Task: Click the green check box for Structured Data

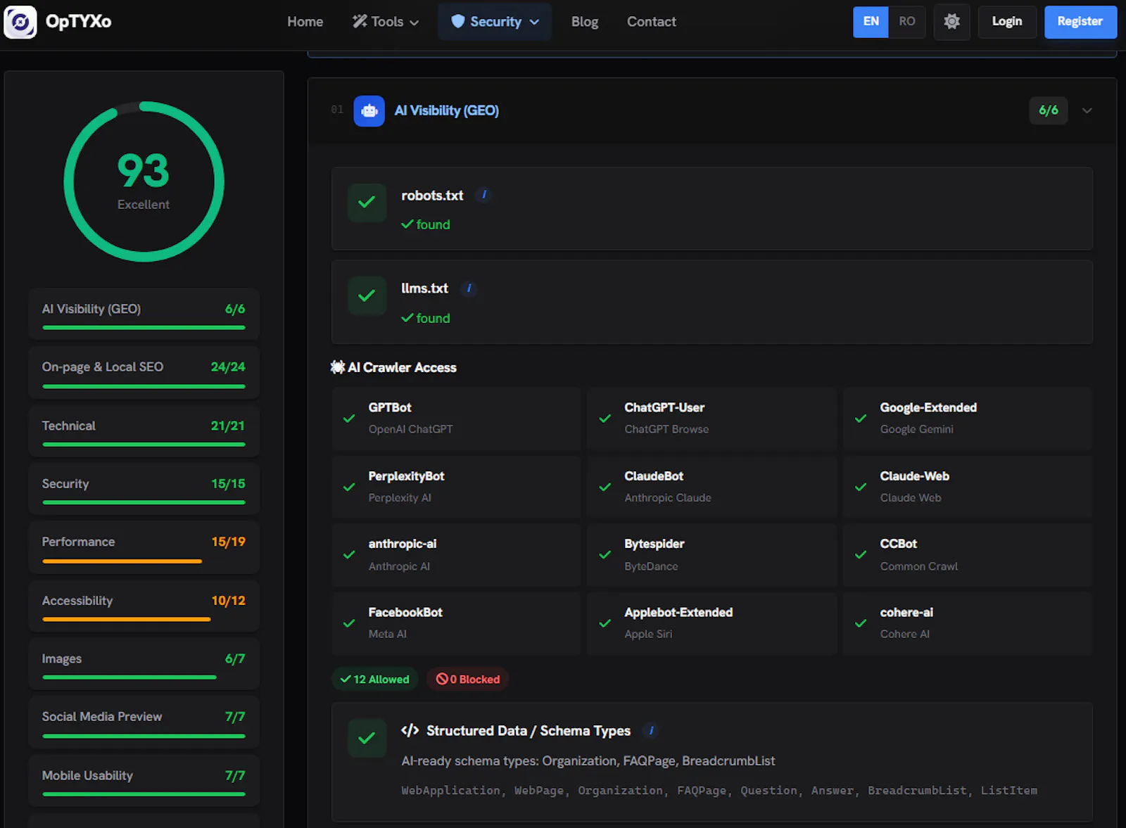Action: coord(367,738)
